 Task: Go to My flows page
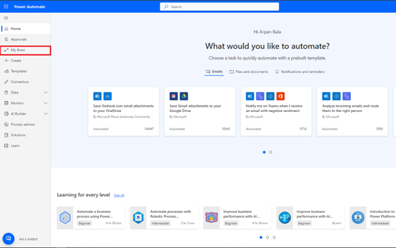coord(25,50)
